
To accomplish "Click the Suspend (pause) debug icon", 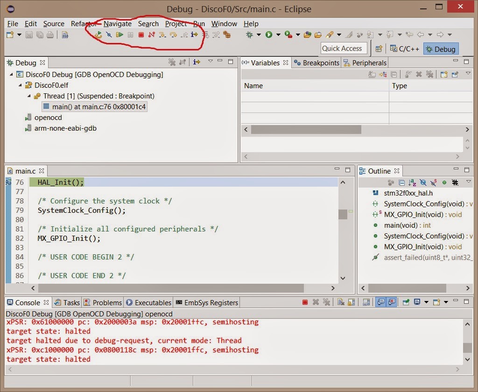I will tap(131, 35).
